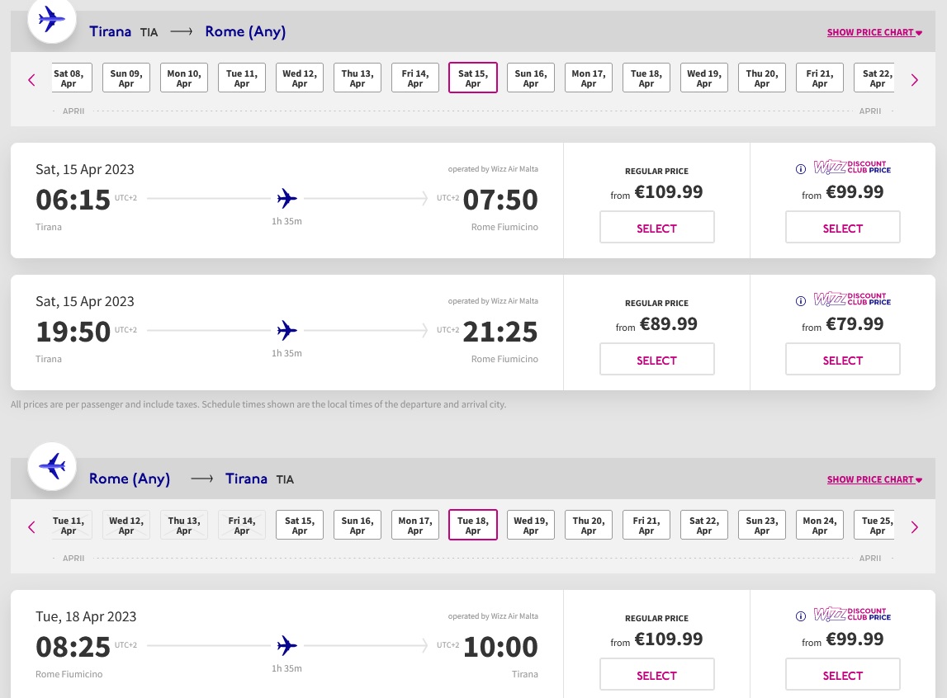Go to next return dates arrow
The image size is (947, 698).
(914, 527)
